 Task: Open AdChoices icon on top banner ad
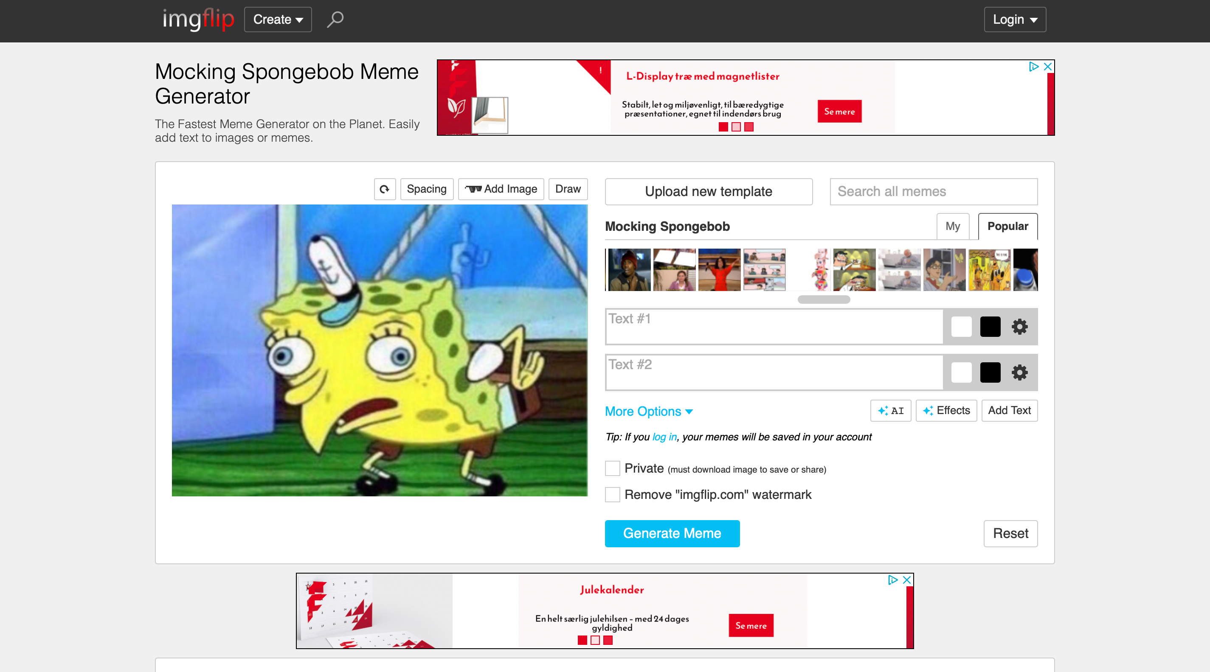tap(1033, 67)
